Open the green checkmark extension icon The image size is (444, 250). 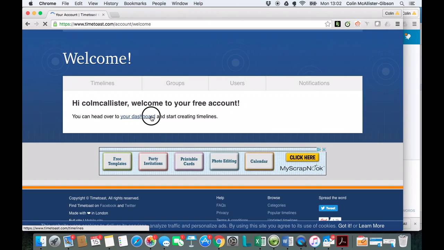coord(348,24)
